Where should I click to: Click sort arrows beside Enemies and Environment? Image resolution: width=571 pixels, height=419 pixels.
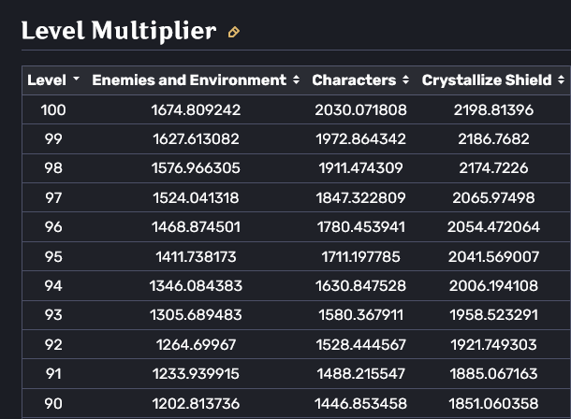coord(296,80)
